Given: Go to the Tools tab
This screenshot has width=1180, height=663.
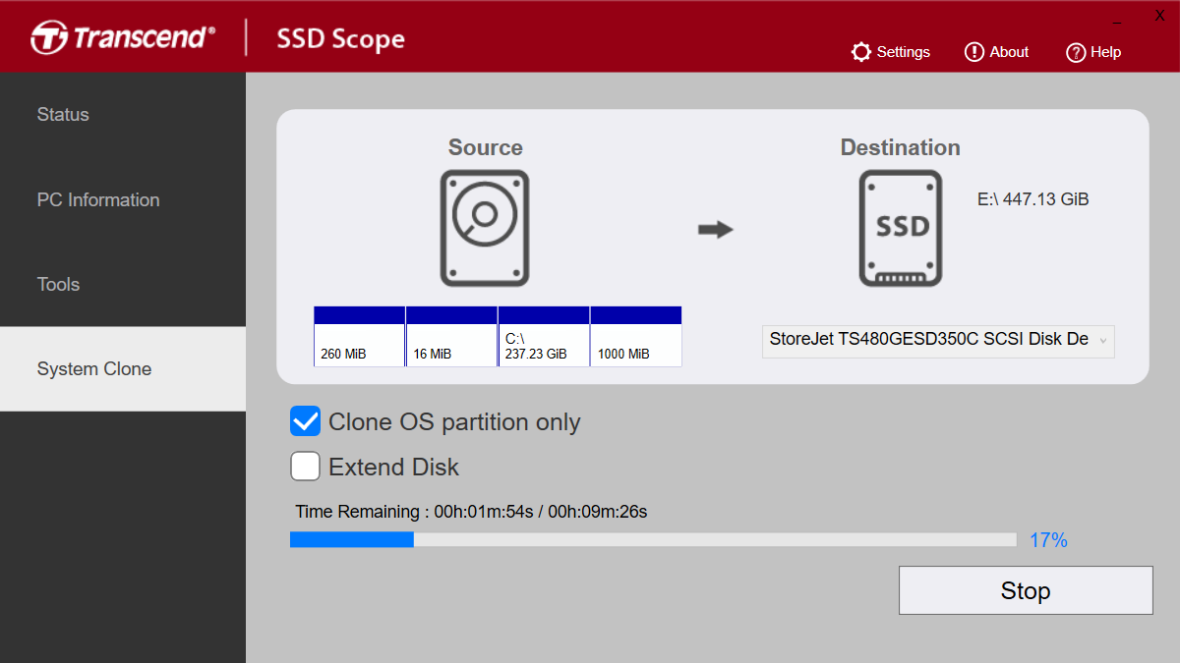Looking at the screenshot, I should coord(123,285).
